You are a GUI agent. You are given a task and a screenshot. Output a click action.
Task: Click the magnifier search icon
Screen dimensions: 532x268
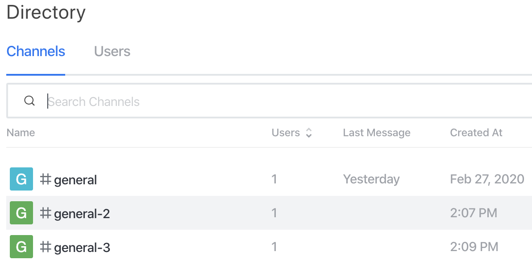29,101
